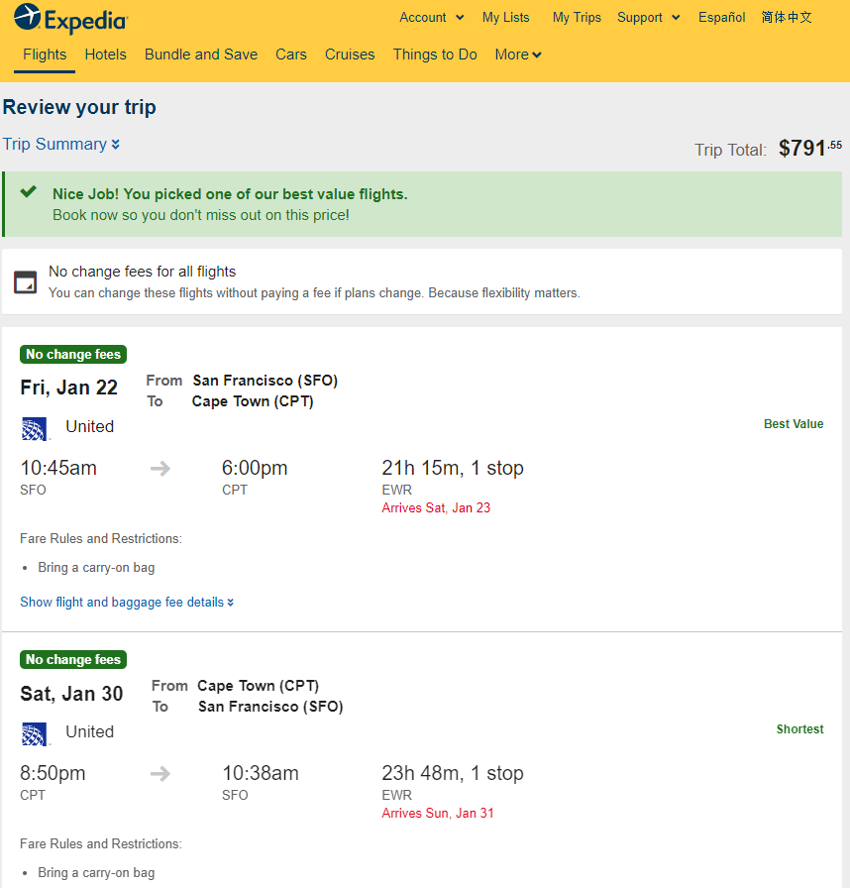850x888 pixels.
Task: Click the arrow between 8:50pm and 10:38am
Action: (160, 774)
